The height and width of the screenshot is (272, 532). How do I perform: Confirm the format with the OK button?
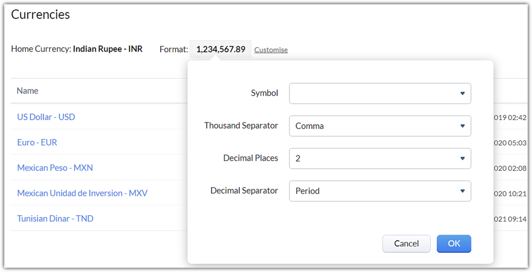pyautogui.click(x=453, y=243)
